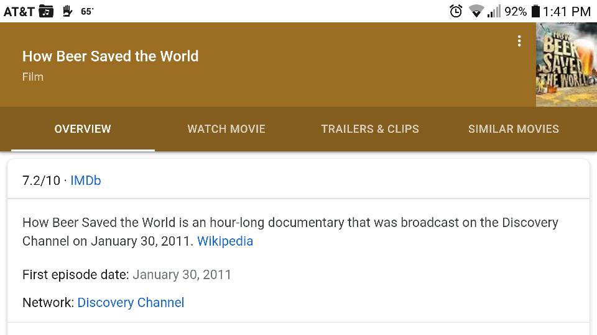The width and height of the screenshot is (597, 335).
Task: Tap the 7.2/10 rating text
Action: click(41, 181)
